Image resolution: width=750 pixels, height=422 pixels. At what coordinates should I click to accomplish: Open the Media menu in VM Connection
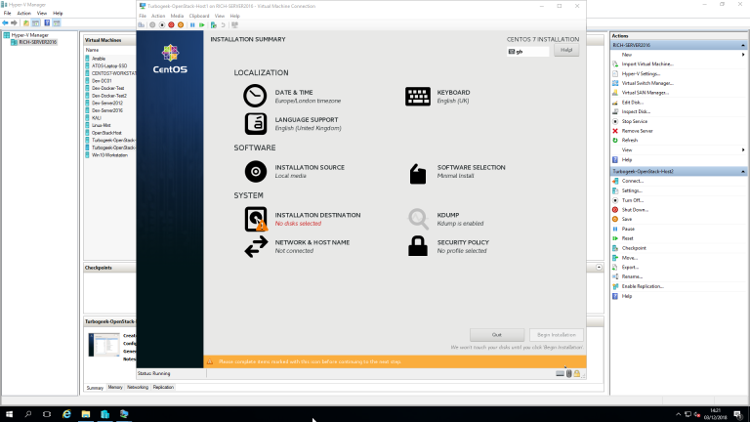pos(177,16)
